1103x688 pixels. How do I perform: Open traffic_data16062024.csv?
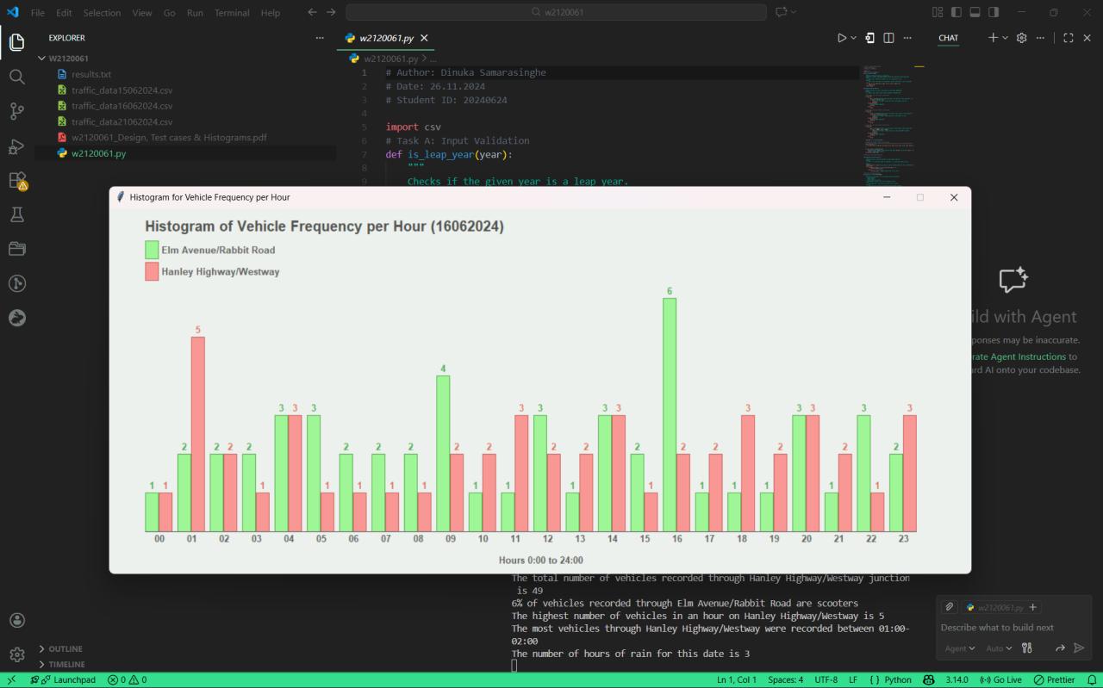(122, 105)
